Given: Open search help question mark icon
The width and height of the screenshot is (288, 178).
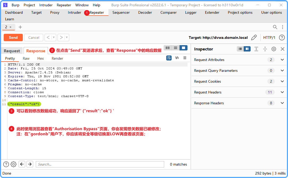Looking at the screenshot, I should click(6, 164).
